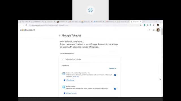The width and height of the screenshot is (181, 101).
Task: Switch to the Circuit design tab
Action: pyautogui.click(x=87, y=22)
